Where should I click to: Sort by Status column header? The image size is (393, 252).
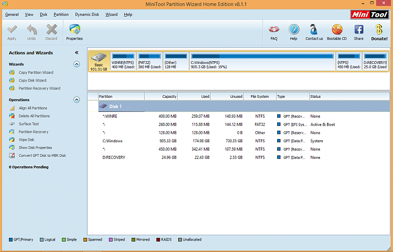(x=350, y=97)
